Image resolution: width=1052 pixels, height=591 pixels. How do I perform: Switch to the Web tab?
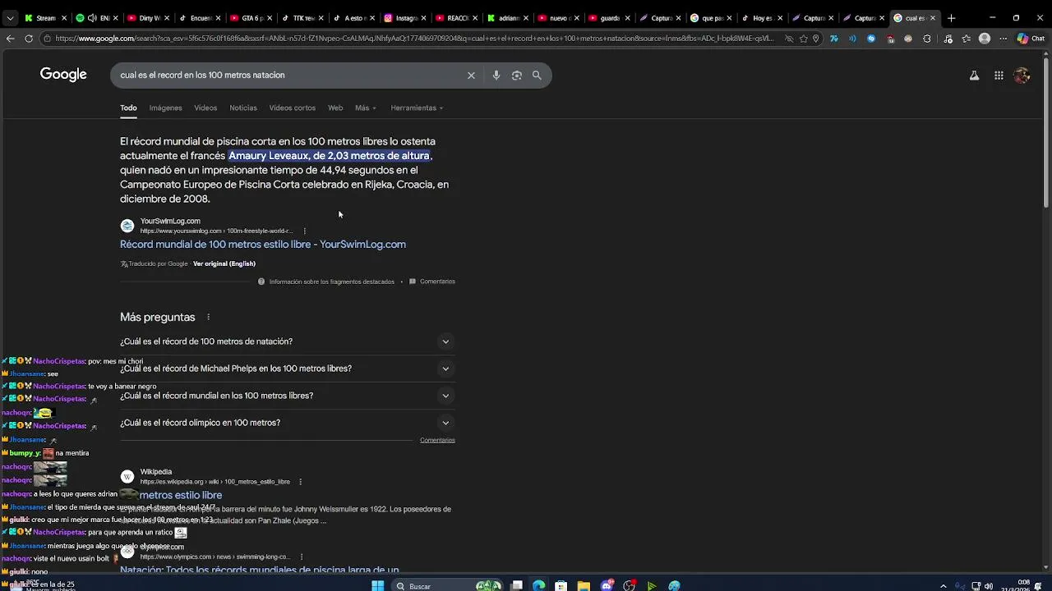tap(335, 108)
